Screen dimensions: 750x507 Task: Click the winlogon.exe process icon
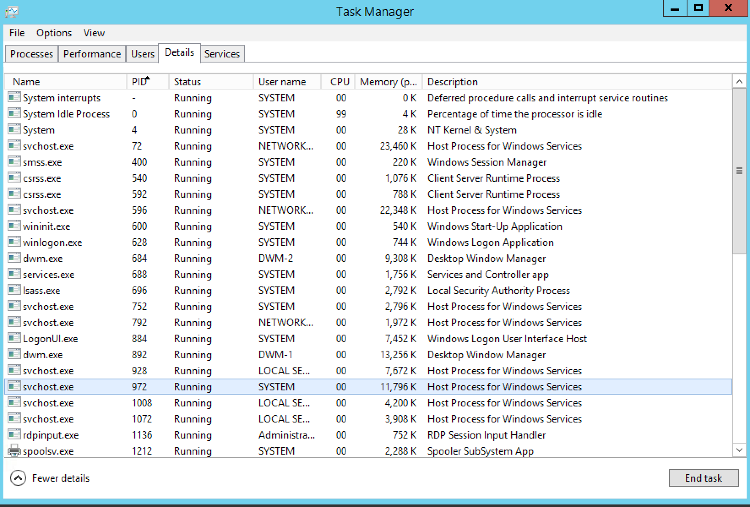pyautogui.click(x=13, y=242)
